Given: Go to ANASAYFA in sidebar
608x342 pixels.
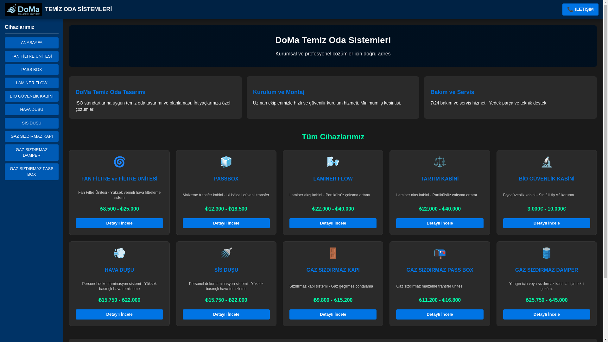Looking at the screenshot, I should (x=32, y=43).
